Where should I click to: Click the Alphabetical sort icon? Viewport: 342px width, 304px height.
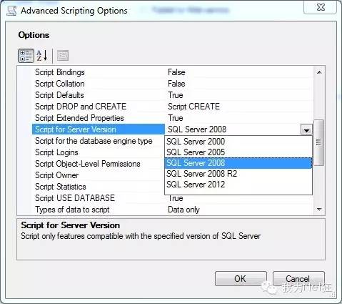(42, 56)
